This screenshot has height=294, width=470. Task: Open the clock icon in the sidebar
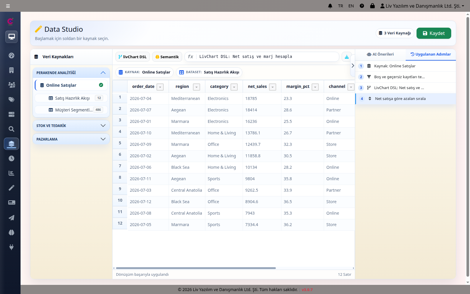pos(11,158)
